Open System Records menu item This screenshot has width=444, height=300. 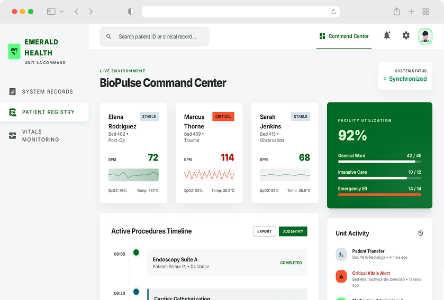coord(44,91)
